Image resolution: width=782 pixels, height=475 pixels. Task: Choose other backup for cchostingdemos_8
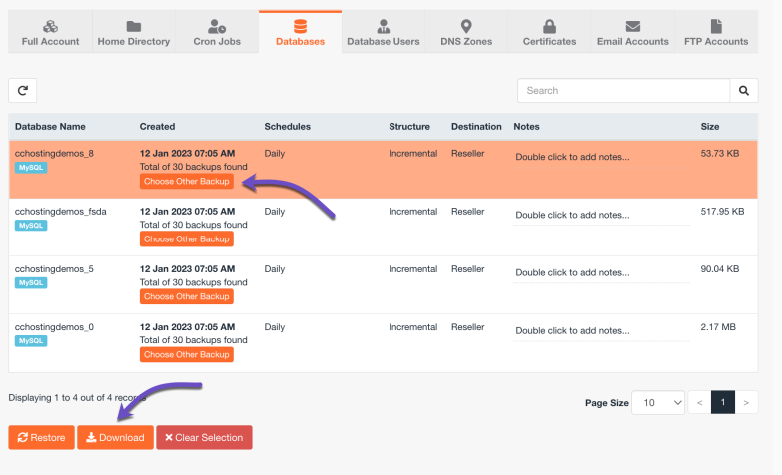point(187,182)
